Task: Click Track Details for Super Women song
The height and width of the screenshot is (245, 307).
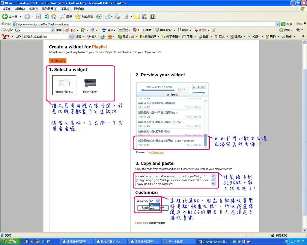Action: click(x=193, y=145)
